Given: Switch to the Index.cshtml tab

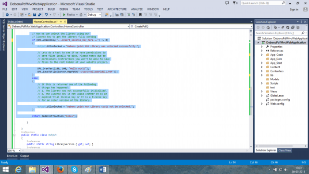Looking at the screenshot, I should pyautogui.click(x=16, y=22).
